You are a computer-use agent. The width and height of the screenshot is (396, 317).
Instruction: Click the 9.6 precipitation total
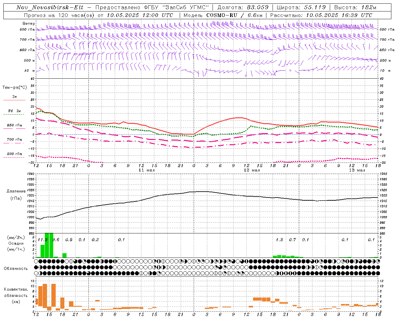[56, 240]
